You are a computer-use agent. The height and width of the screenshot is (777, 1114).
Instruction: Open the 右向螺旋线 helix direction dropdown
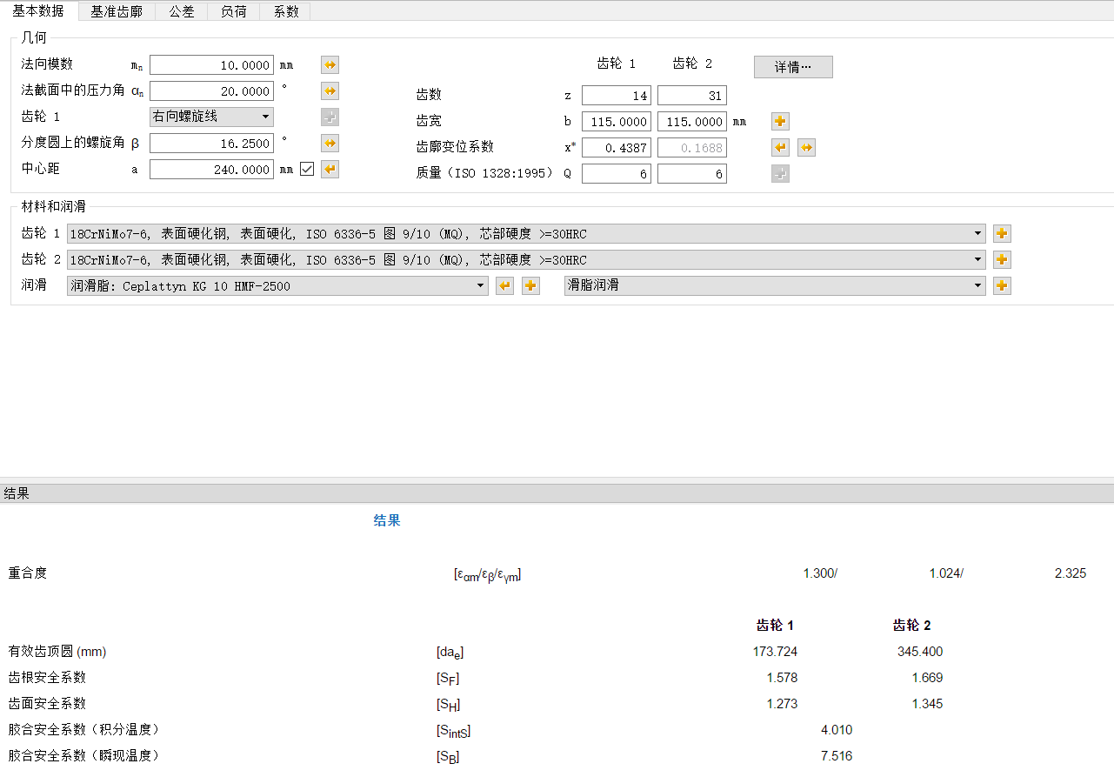click(211, 117)
